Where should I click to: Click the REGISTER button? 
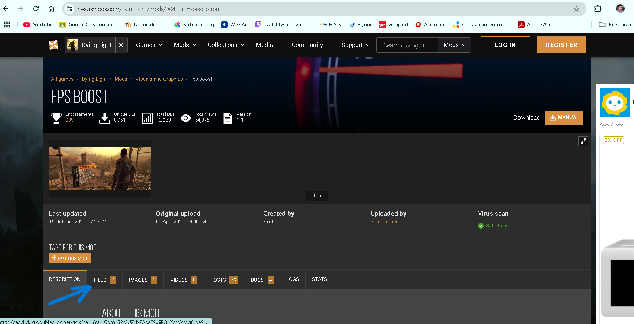(x=561, y=45)
